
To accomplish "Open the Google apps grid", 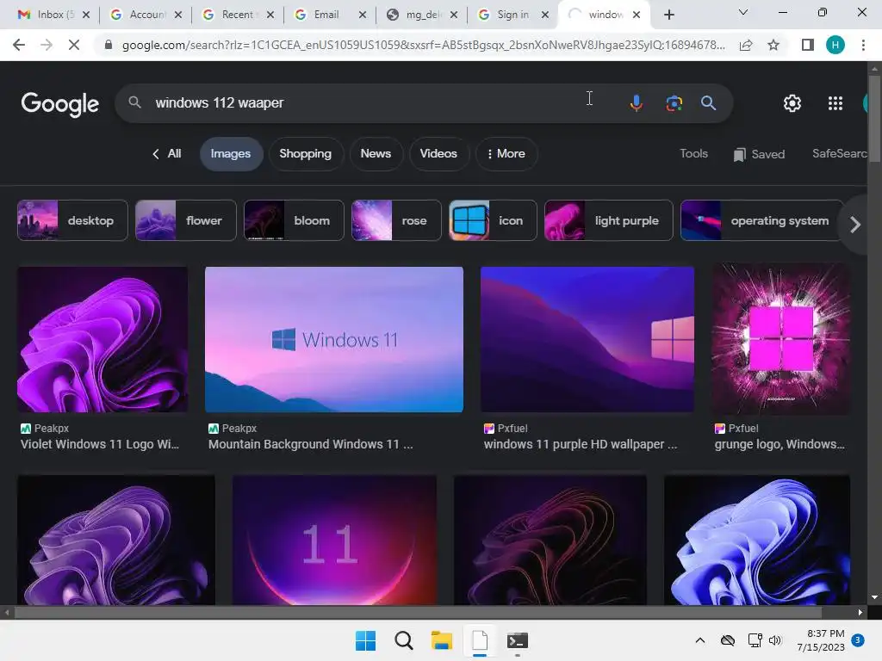I will click(x=835, y=103).
